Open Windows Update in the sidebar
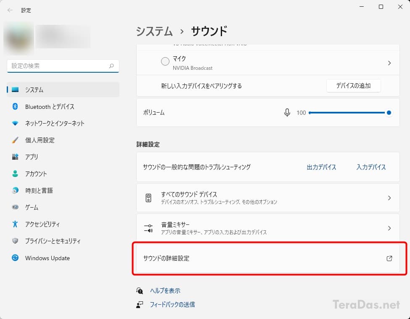This screenshot has height=319, width=410. tap(63, 258)
